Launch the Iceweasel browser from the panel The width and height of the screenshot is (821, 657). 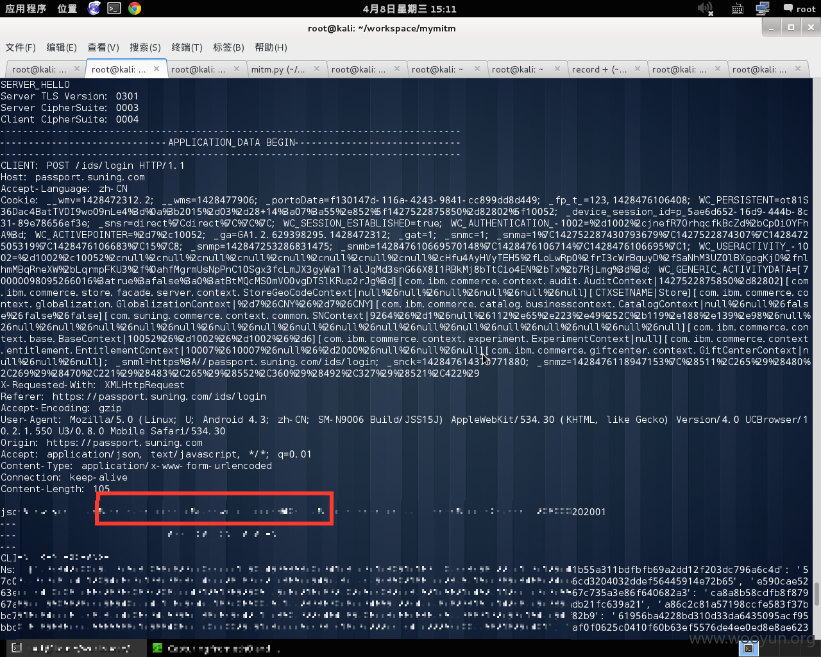(x=94, y=8)
